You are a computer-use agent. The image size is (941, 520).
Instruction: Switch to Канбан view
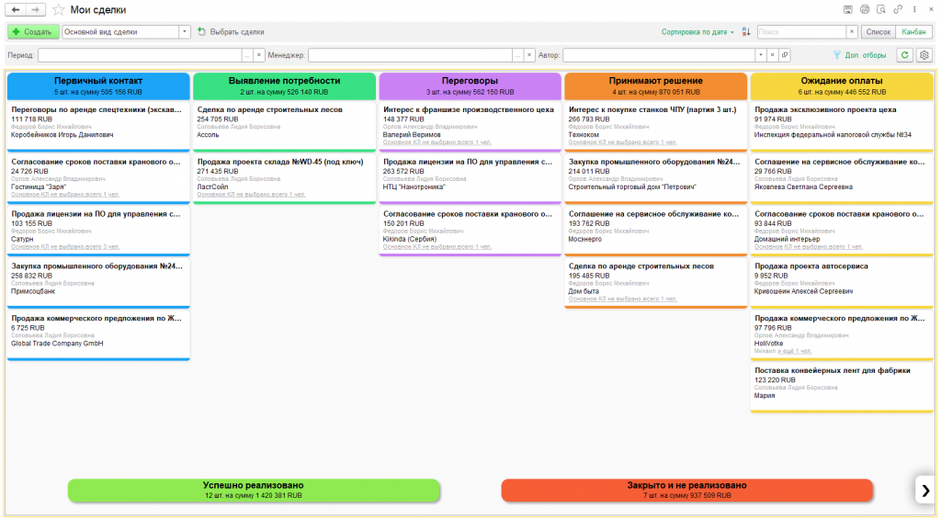tap(913, 31)
